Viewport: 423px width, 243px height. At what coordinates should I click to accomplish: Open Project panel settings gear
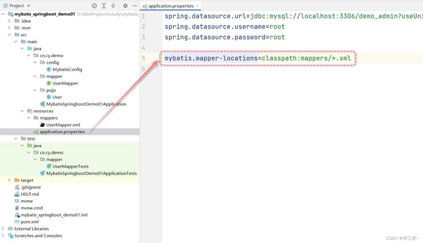pos(125,6)
